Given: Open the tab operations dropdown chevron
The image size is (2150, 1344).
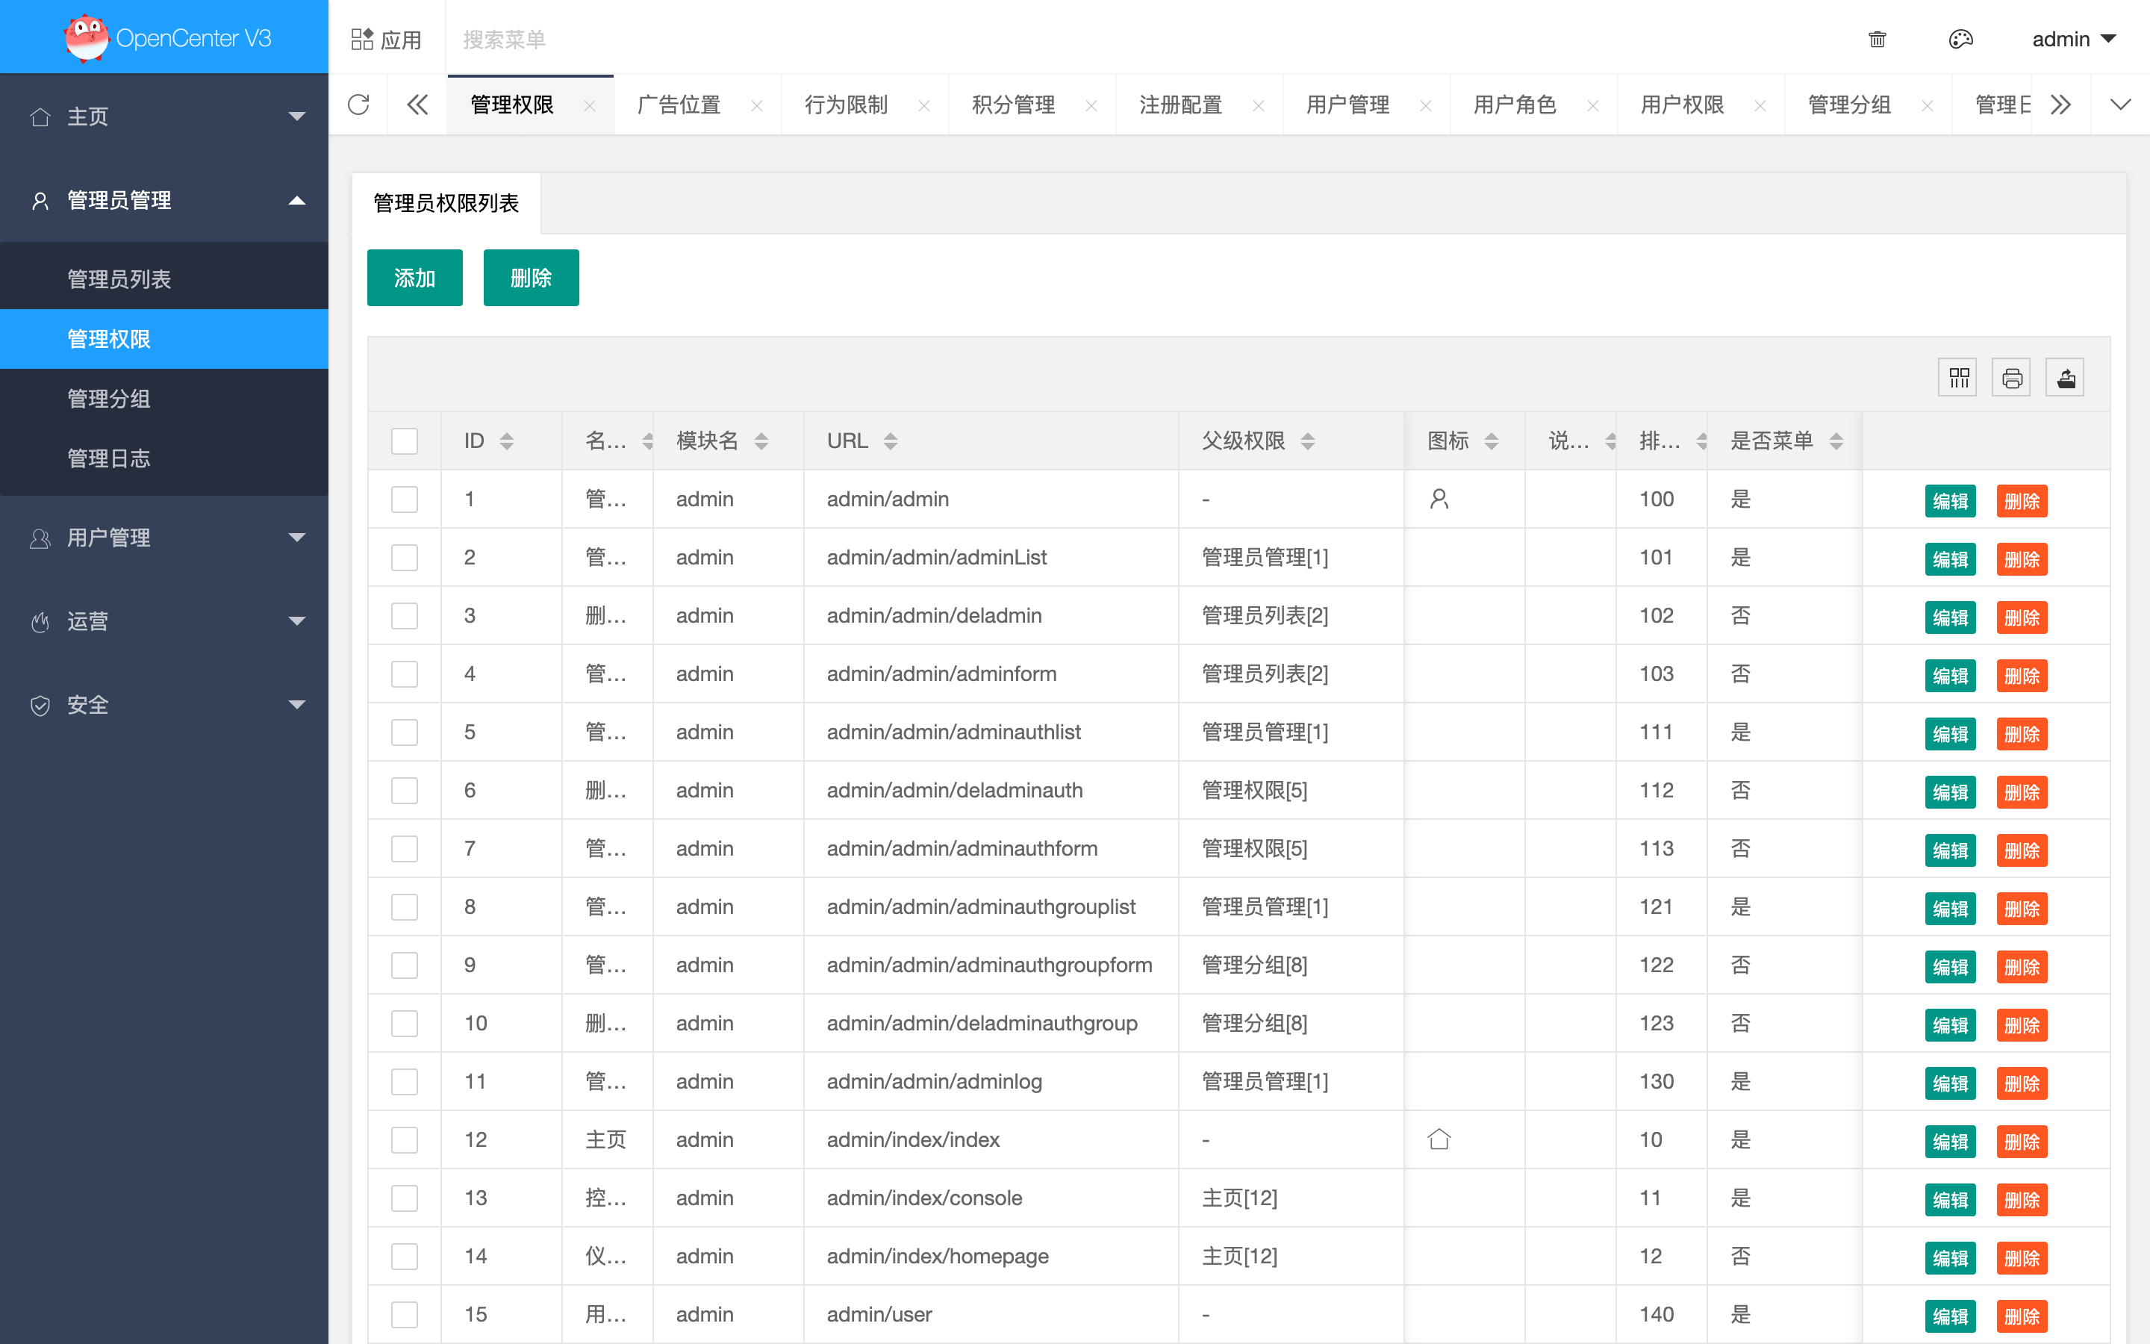Looking at the screenshot, I should [x=2121, y=105].
